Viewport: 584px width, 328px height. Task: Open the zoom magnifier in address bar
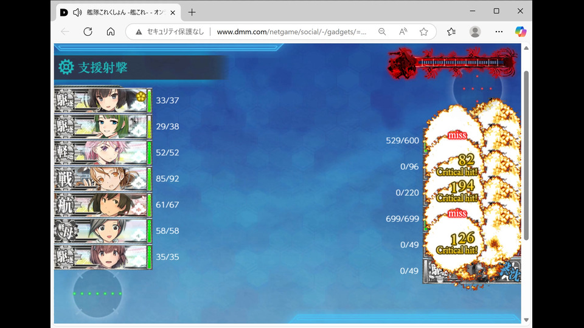(x=382, y=32)
